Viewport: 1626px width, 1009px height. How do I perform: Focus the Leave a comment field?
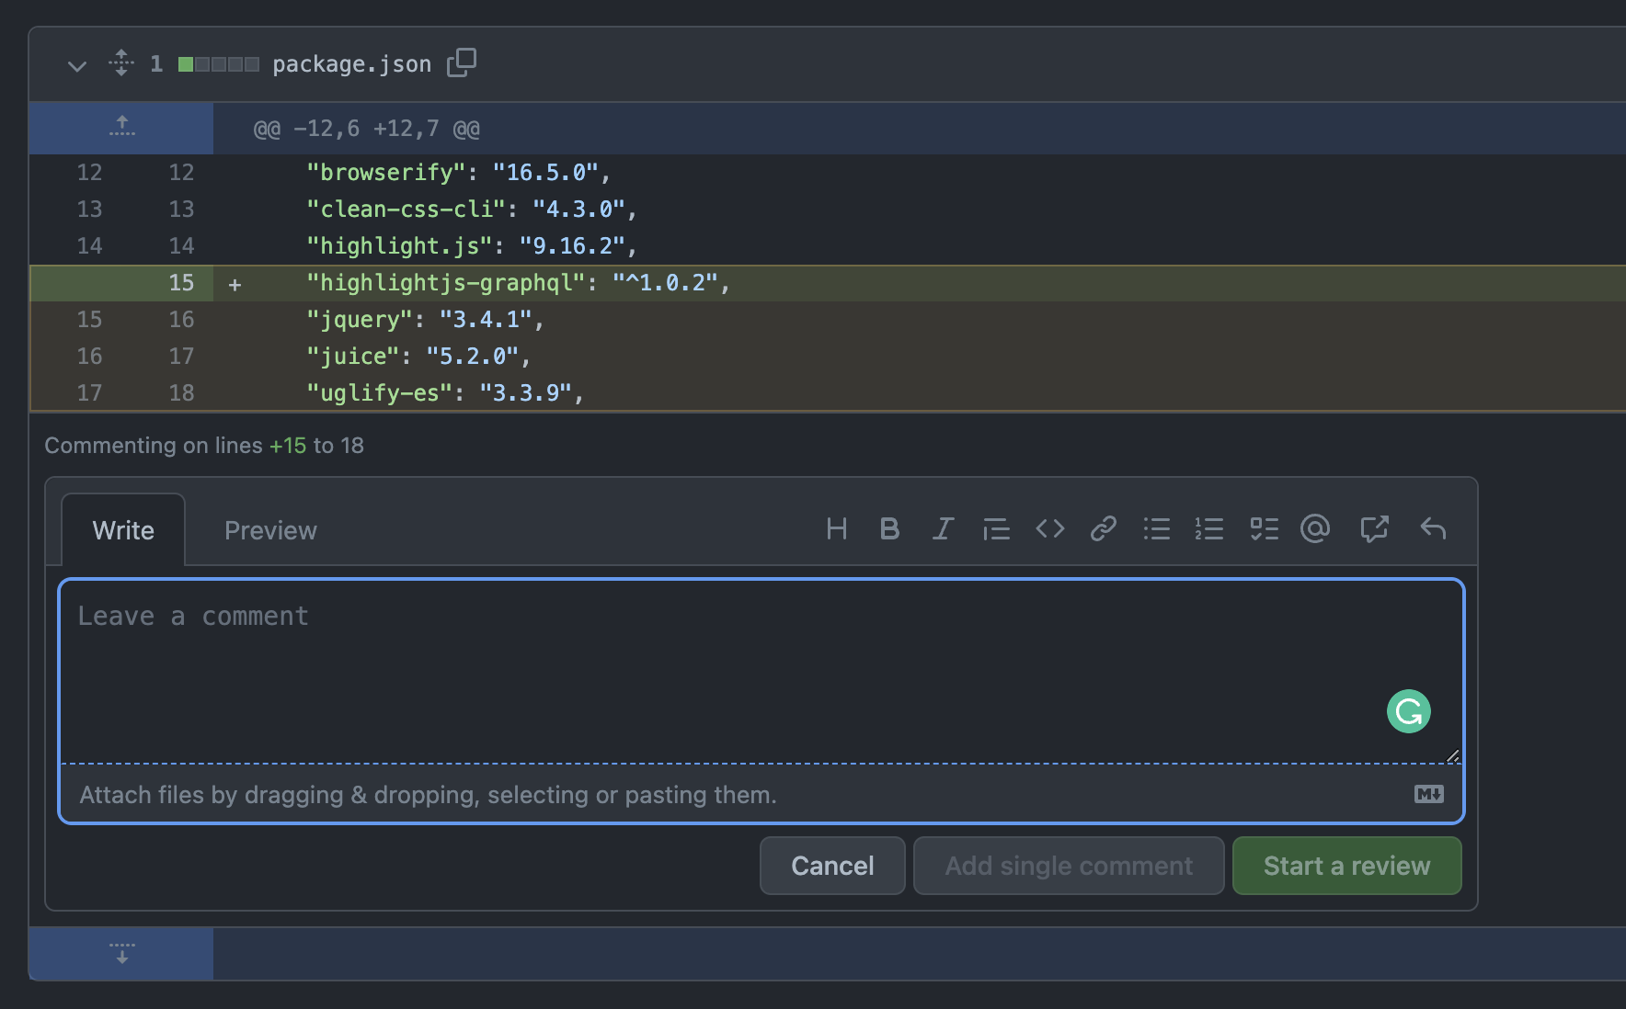tap(761, 672)
